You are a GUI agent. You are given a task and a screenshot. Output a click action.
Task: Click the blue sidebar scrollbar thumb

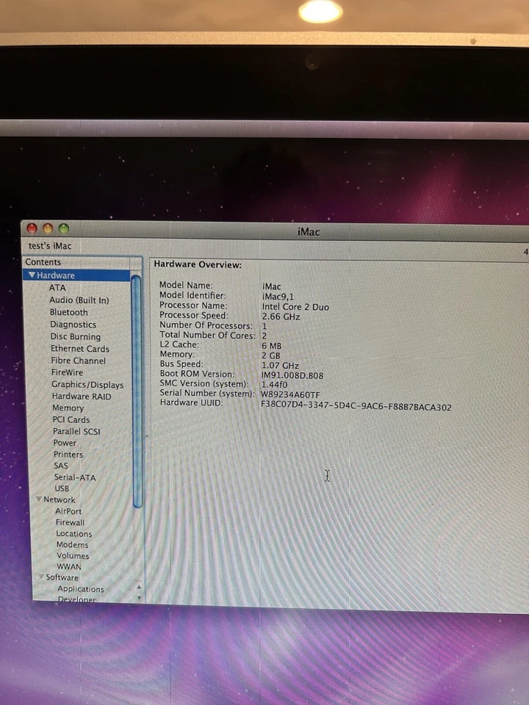coord(137,391)
